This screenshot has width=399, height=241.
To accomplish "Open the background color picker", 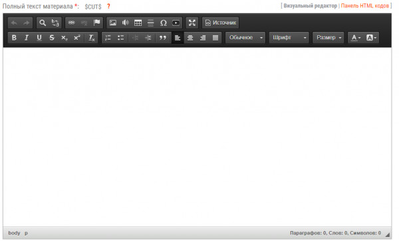I will click(x=371, y=38).
